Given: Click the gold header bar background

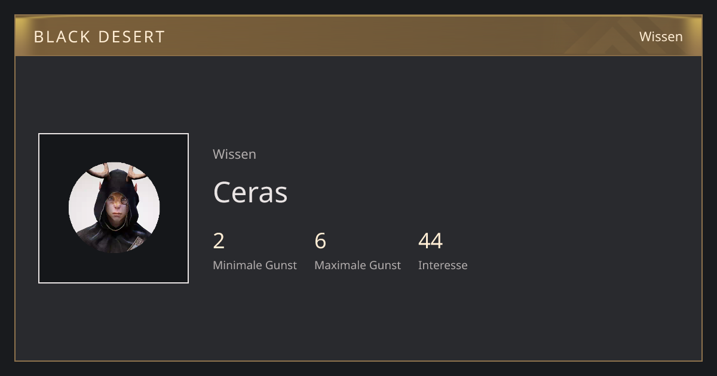Looking at the screenshot, I should (x=358, y=36).
